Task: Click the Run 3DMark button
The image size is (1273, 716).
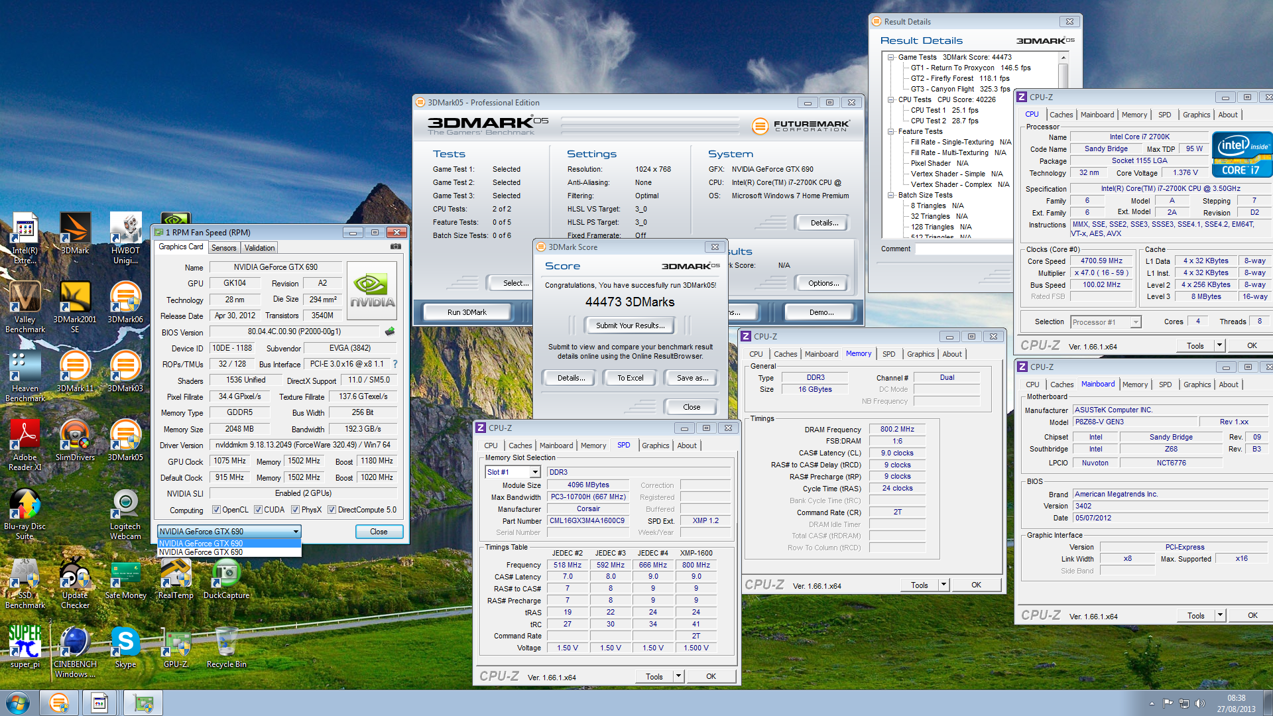Action: pos(467,312)
